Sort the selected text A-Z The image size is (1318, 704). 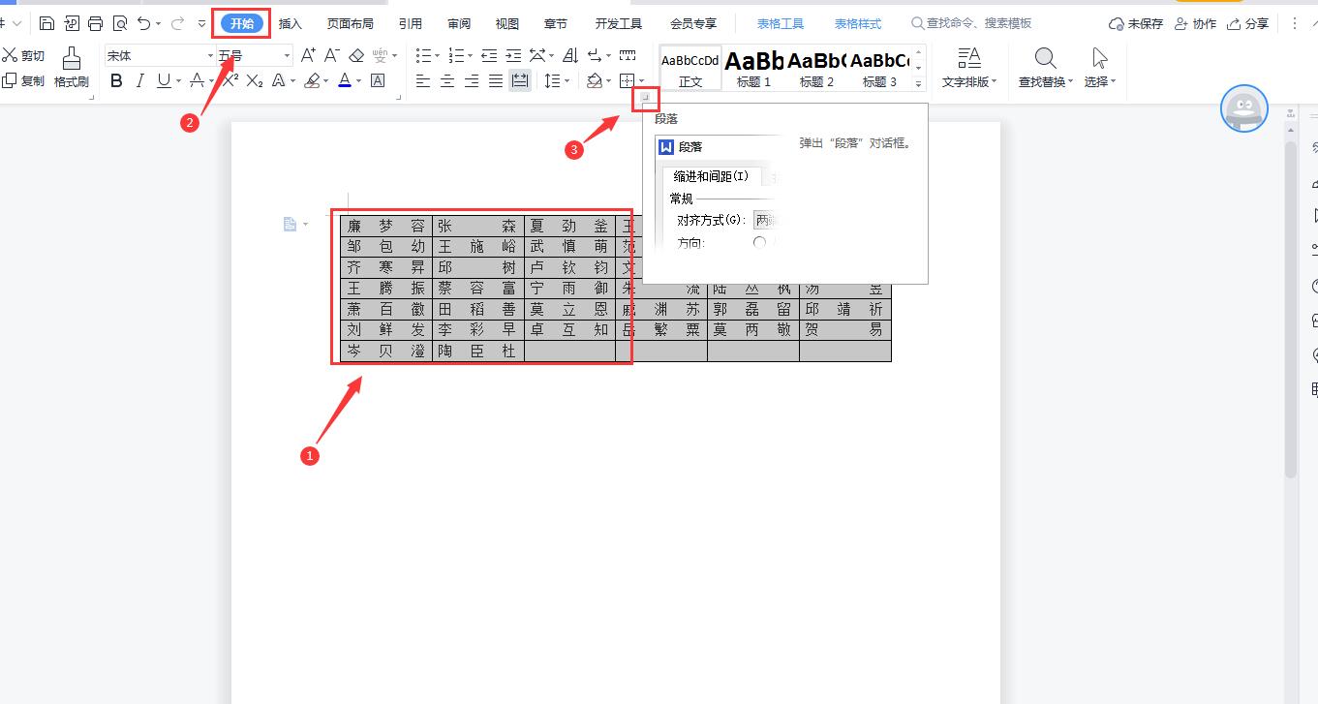[570, 55]
